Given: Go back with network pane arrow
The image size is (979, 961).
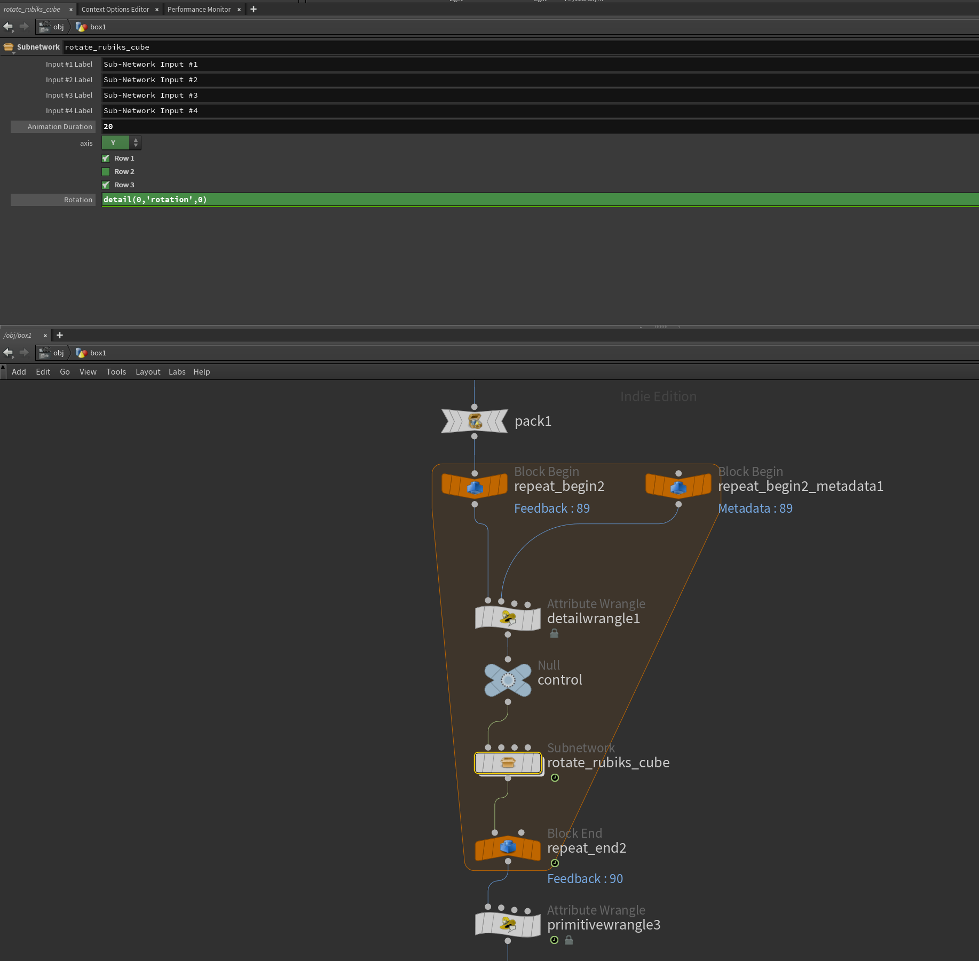Looking at the screenshot, I should [8, 353].
